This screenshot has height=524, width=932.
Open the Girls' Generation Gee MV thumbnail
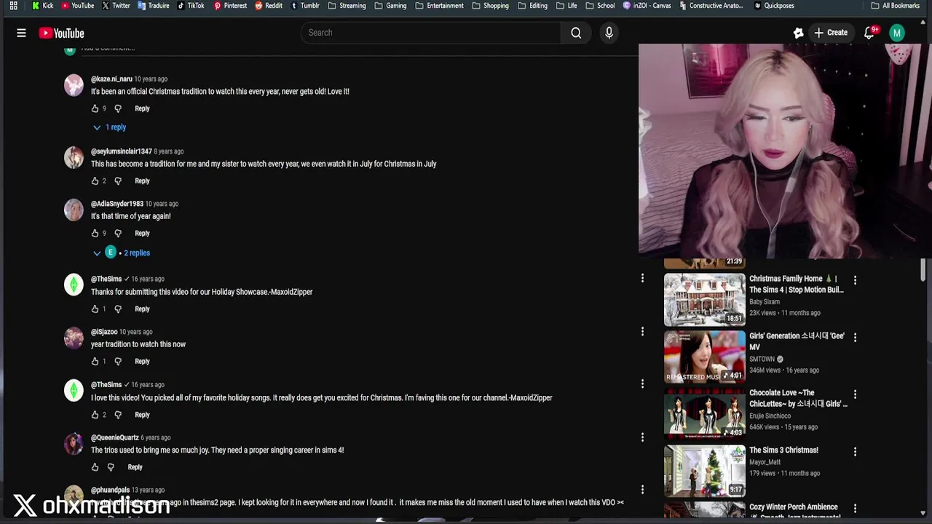point(704,357)
